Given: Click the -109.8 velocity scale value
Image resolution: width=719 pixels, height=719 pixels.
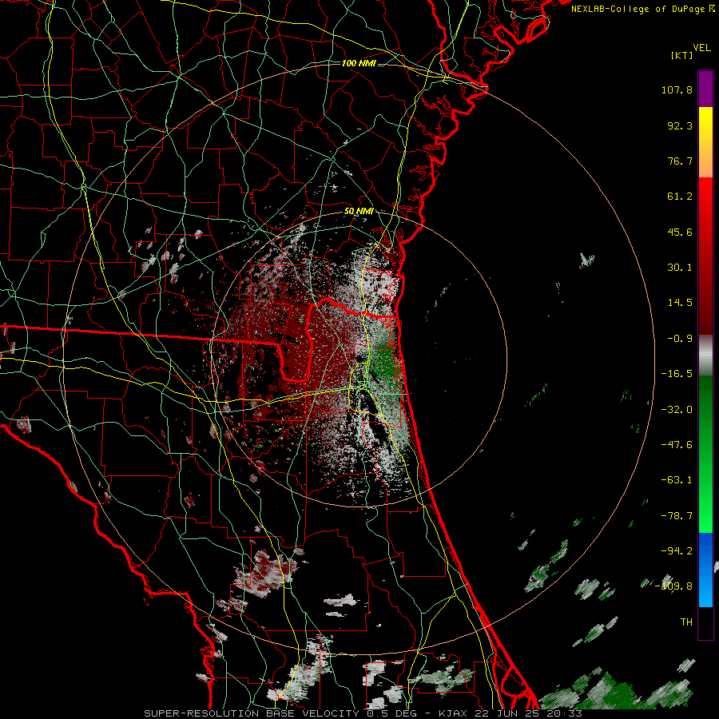Looking at the screenshot, I should click(x=673, y=586).
